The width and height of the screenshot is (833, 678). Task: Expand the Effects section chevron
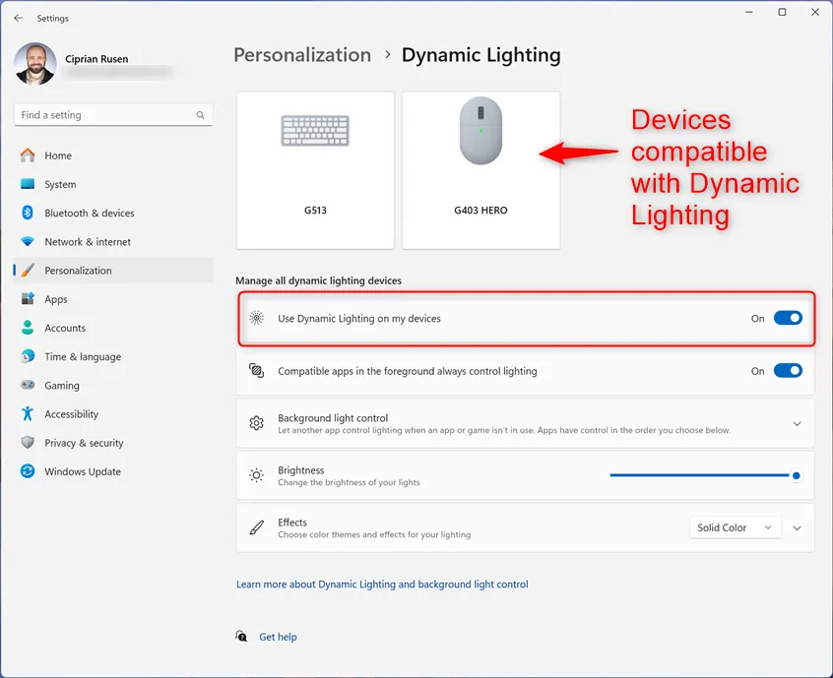coord(797,528)
